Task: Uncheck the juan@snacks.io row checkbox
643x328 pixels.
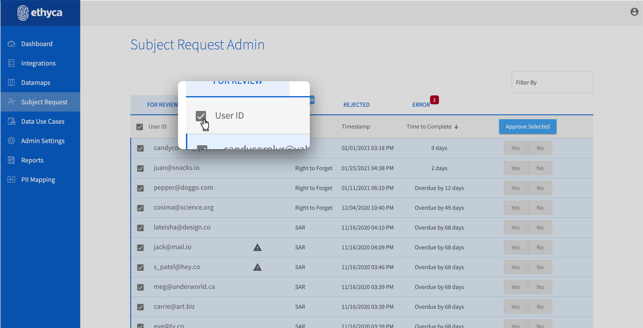Action: tap(140, 168)
